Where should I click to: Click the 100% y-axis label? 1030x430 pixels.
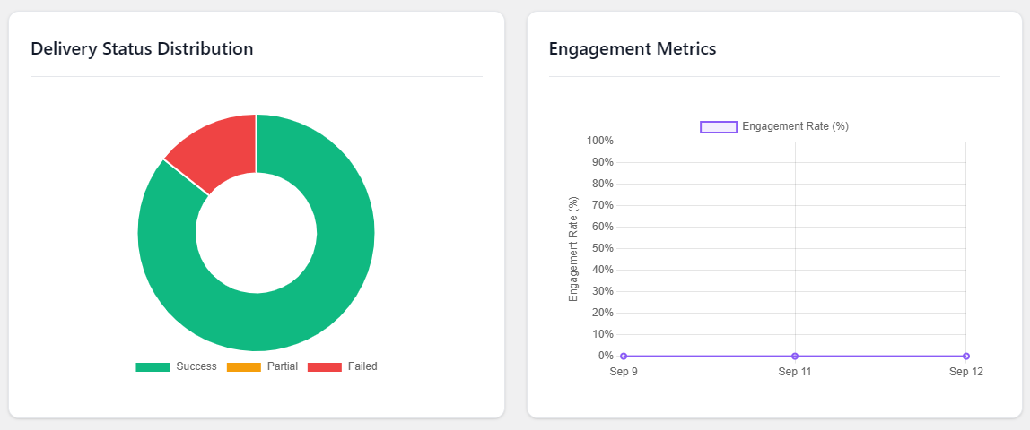pos(599,141)
